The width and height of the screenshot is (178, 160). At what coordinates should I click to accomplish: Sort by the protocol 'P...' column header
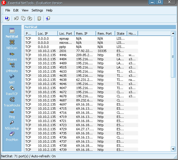[x=30, y=34]
